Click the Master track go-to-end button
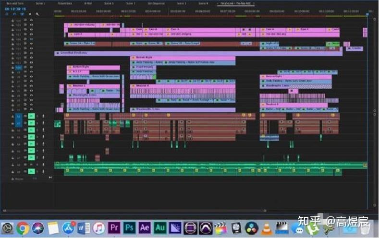Viewport: 379px width, 238px height. click(x=50, y=178)
